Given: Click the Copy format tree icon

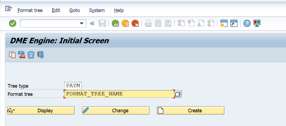Looking at the screenshot, I should pos(12,55).
